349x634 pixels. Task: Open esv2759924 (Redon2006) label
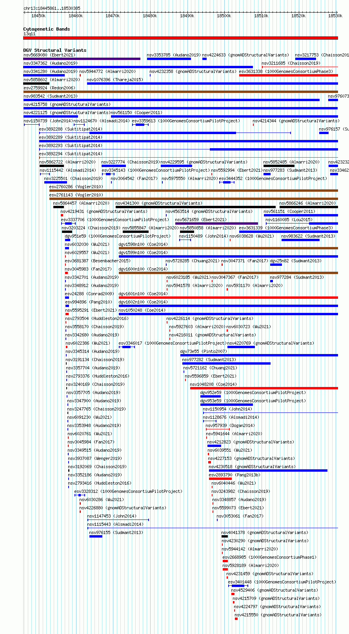click(49, 88)
